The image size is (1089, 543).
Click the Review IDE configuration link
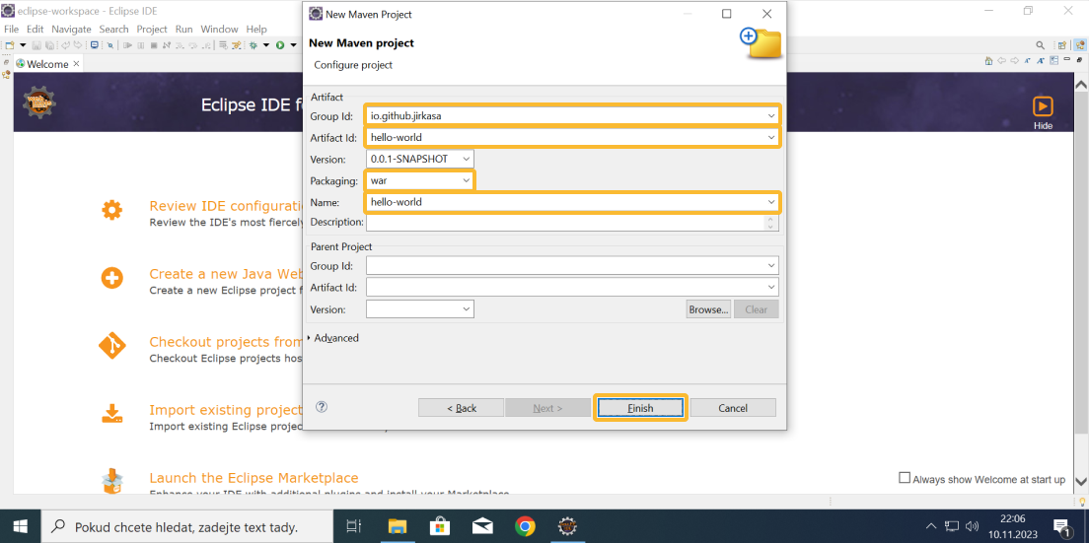click(226, 207)
